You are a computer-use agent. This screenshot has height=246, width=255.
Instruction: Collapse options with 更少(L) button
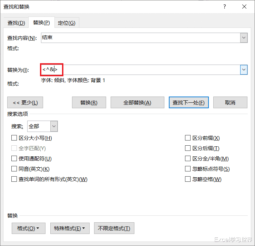pyautogui.click(x=25, y=102)
